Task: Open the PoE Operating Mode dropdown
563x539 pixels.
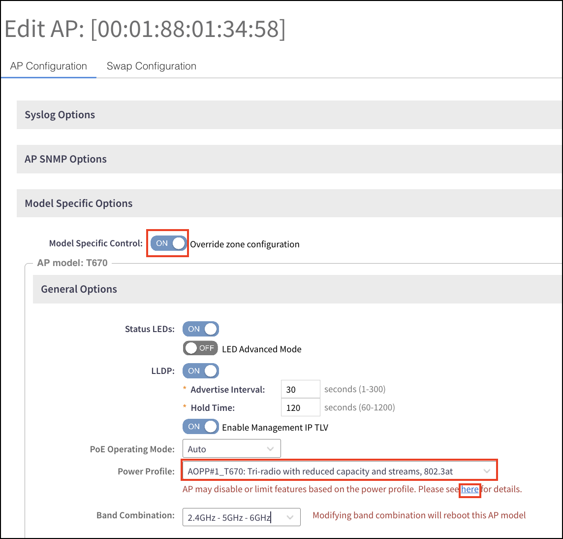Action: 232,449
